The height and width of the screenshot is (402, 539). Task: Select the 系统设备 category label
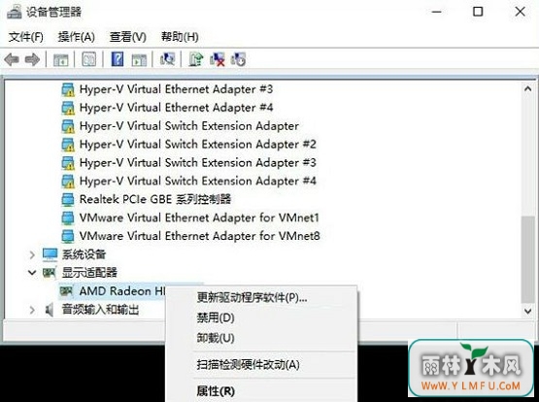coord(84,254)
